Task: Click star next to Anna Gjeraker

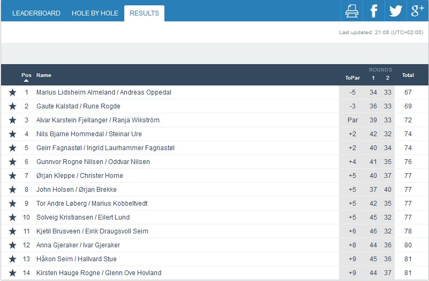Action: [12, 245]
